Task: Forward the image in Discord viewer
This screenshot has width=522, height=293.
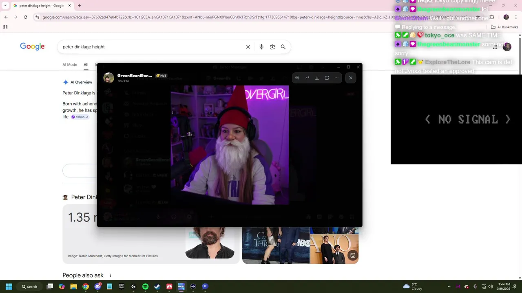Action: click(307, 78)
